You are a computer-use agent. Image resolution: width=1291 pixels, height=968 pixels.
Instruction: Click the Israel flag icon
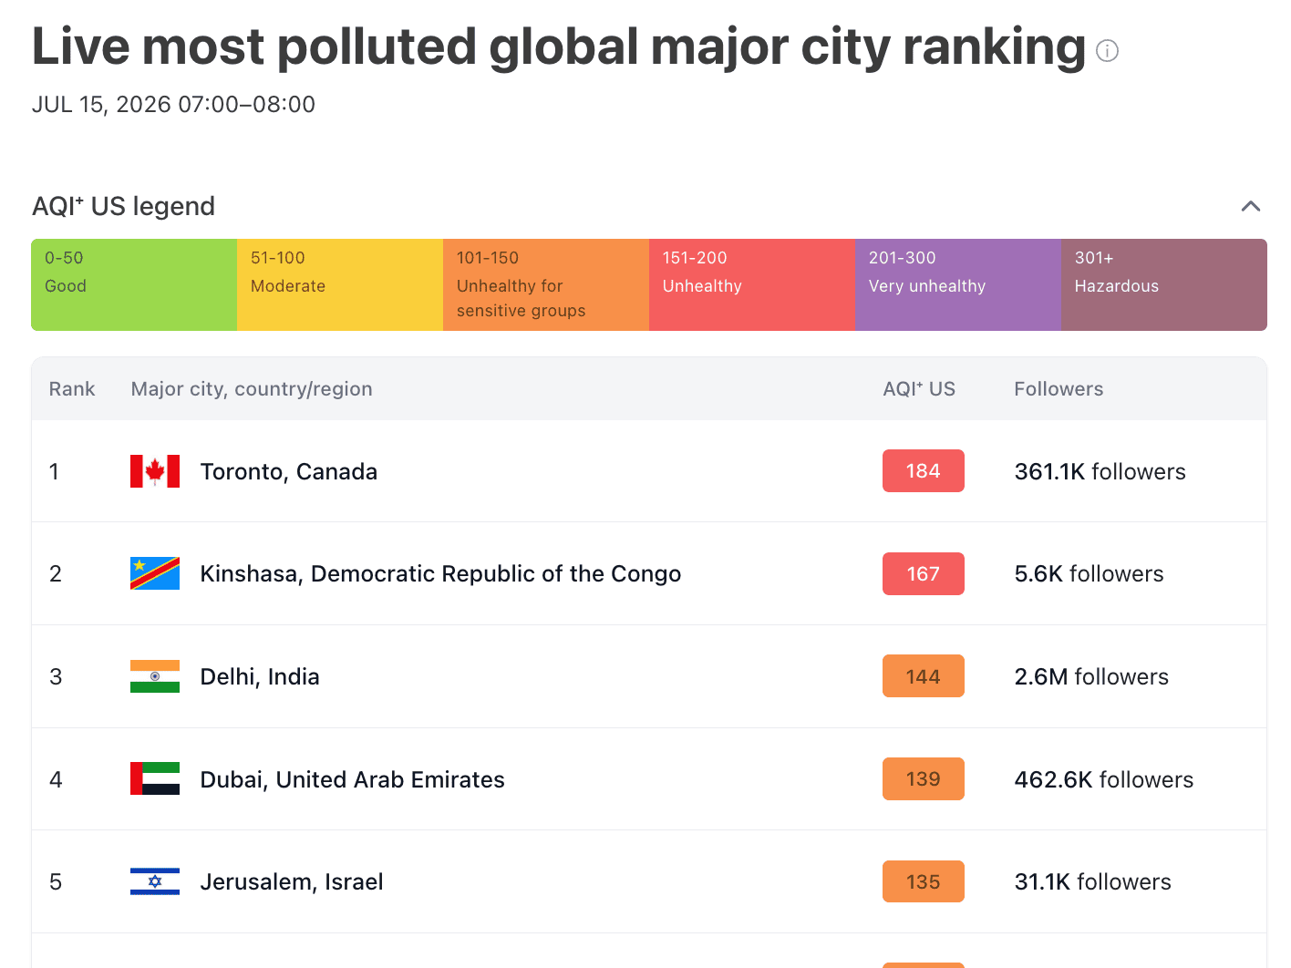tap(155, 881)
